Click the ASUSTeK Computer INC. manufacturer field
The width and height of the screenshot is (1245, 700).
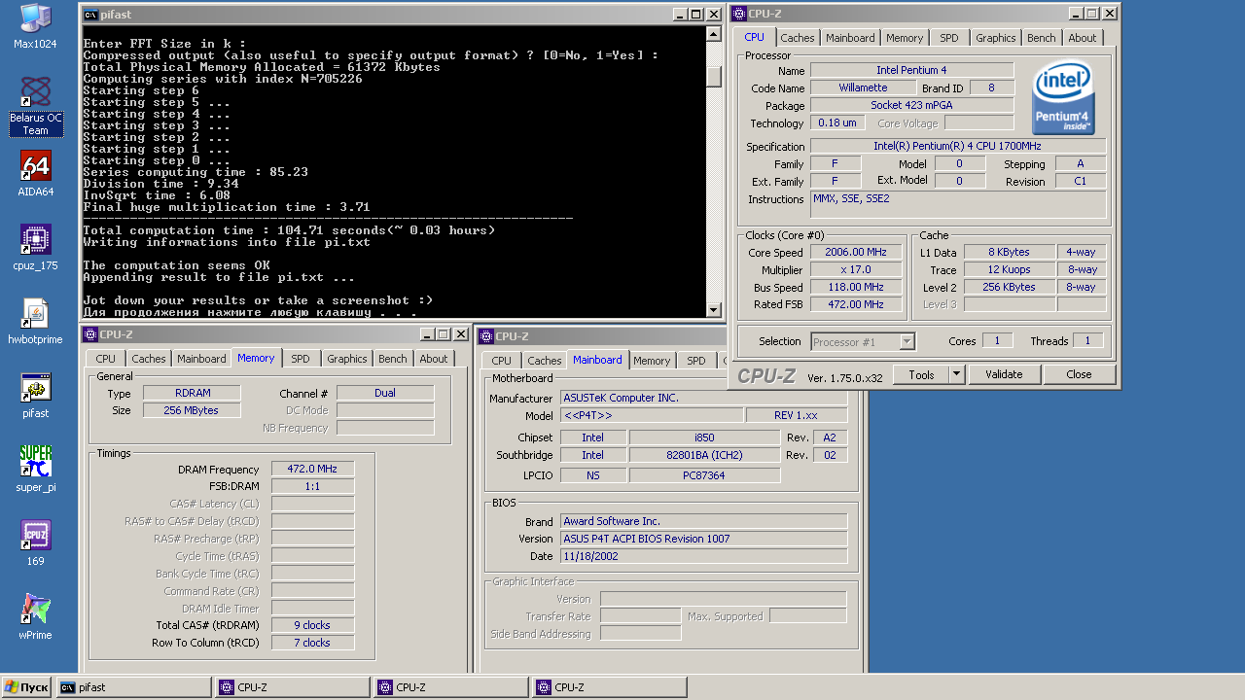[704, 398]
